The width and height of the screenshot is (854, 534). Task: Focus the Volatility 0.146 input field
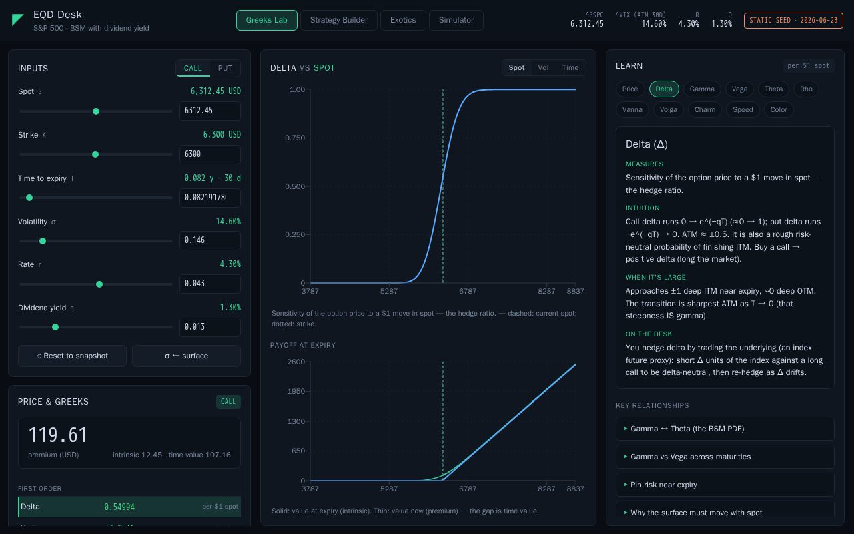click(210, 240)
